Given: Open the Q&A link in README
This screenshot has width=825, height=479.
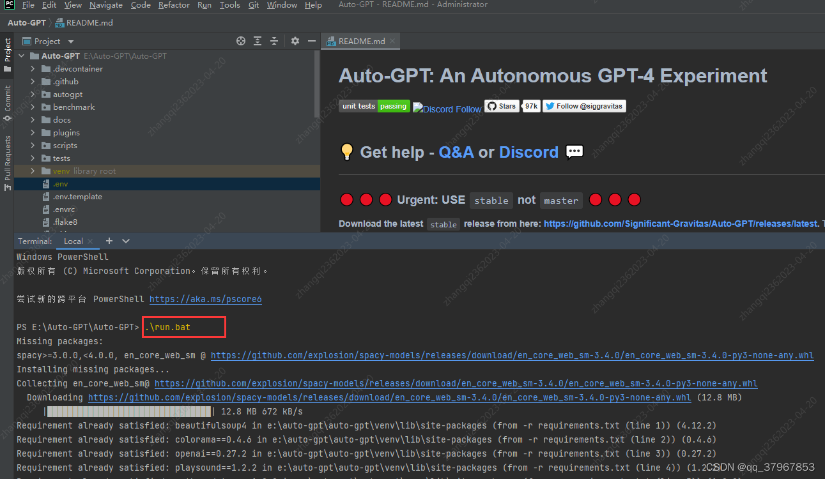Looking at the screenshot, I should (456, 152).
